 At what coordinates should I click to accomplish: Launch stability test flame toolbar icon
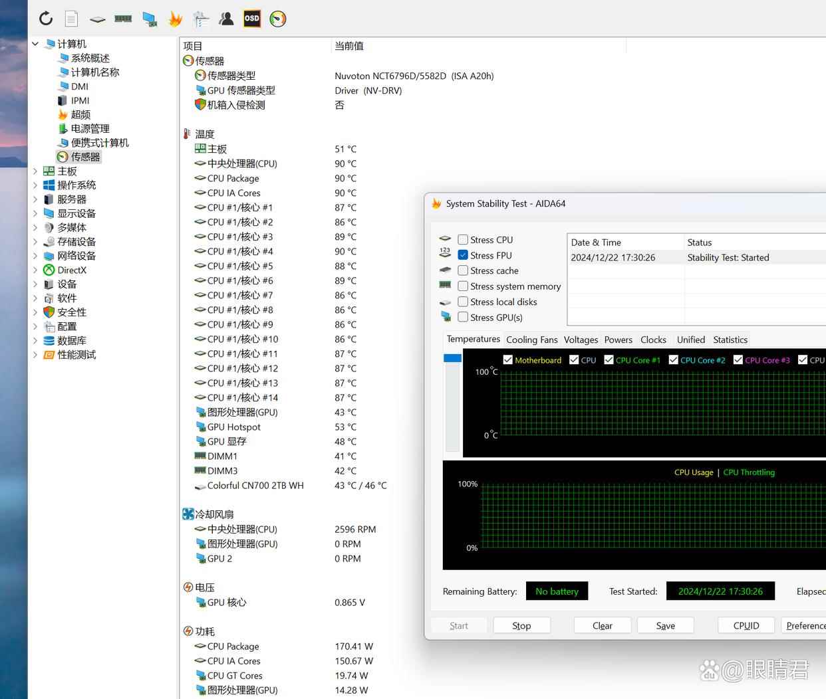coord(176,19)
